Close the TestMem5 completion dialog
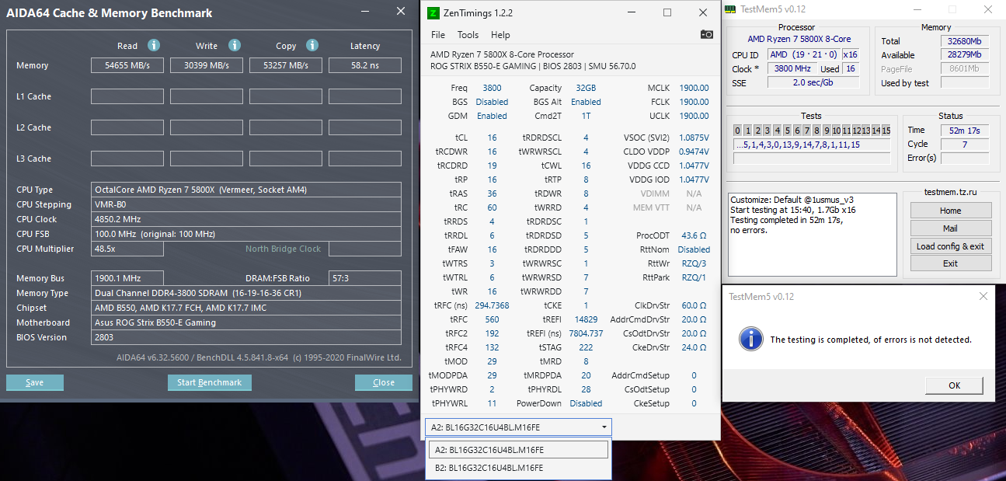This screenshot has height=481, width=1006. pos(983,296)
